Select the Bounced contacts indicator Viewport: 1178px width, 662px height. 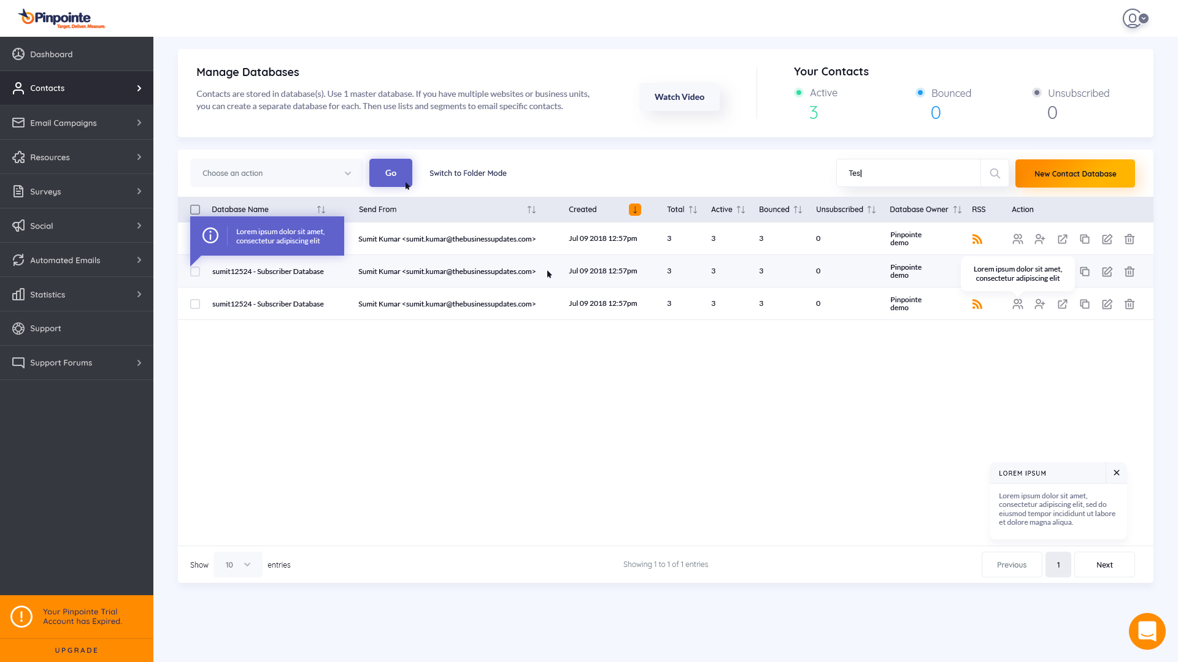(920, 93)
